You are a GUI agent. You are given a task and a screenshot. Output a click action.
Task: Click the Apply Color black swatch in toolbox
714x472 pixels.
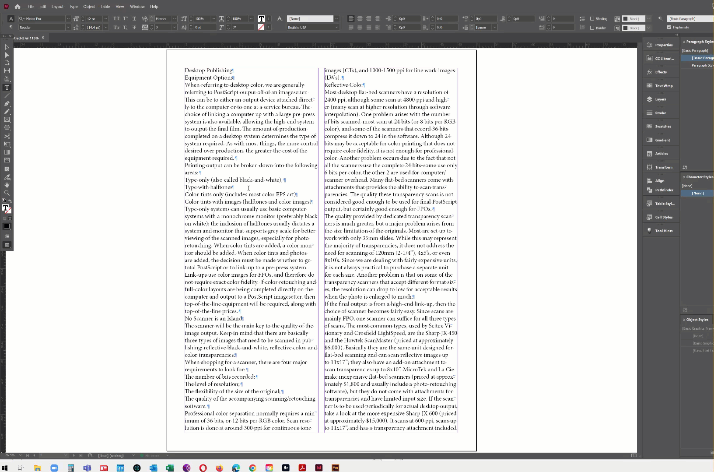click(x=7, y=226)
